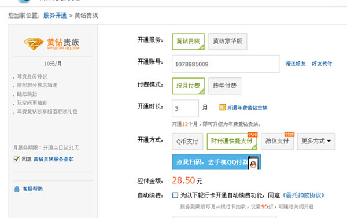Select 黄钻豪华版 service option

pyautogui.click(x=228, y=42)
